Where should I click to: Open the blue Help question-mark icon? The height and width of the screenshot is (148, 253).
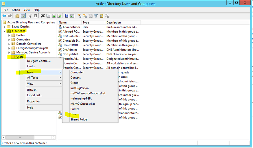coord(67,16)
